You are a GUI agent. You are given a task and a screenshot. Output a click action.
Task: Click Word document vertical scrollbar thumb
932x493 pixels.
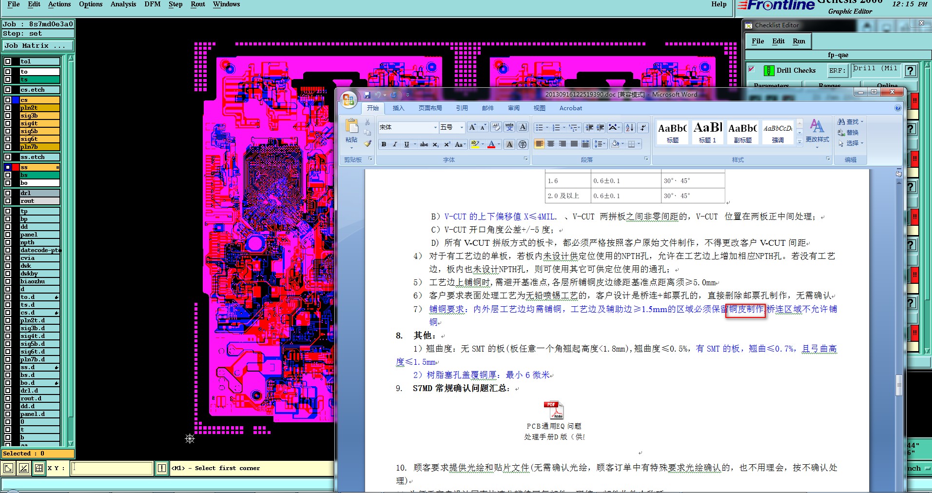click(x=899, y=384)
